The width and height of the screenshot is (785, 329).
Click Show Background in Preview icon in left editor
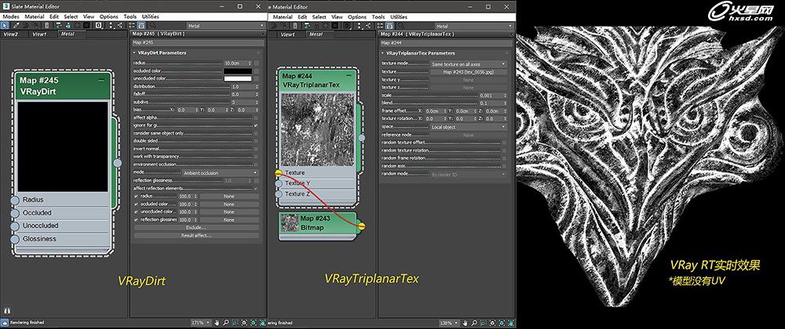coord(86,25)
